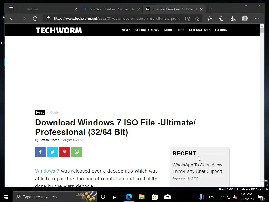Open Edge Settings and more menu
The height and width of the screenshot is (202, 269).
pyautogui.click(x=257, y=18)
